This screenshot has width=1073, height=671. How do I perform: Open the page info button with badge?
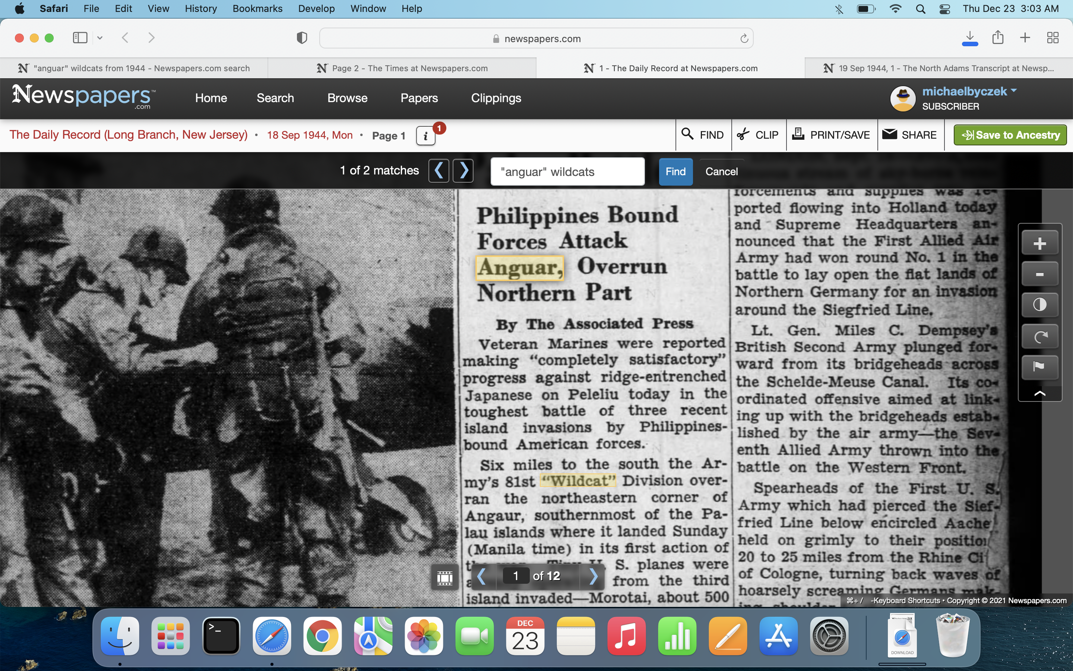coord(425,136)
